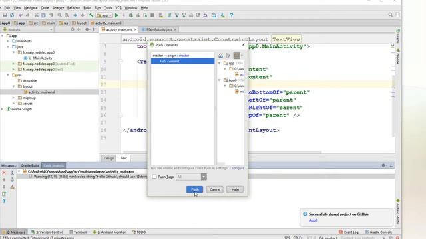Open the app run configuration dropdown

click(105, 15)
